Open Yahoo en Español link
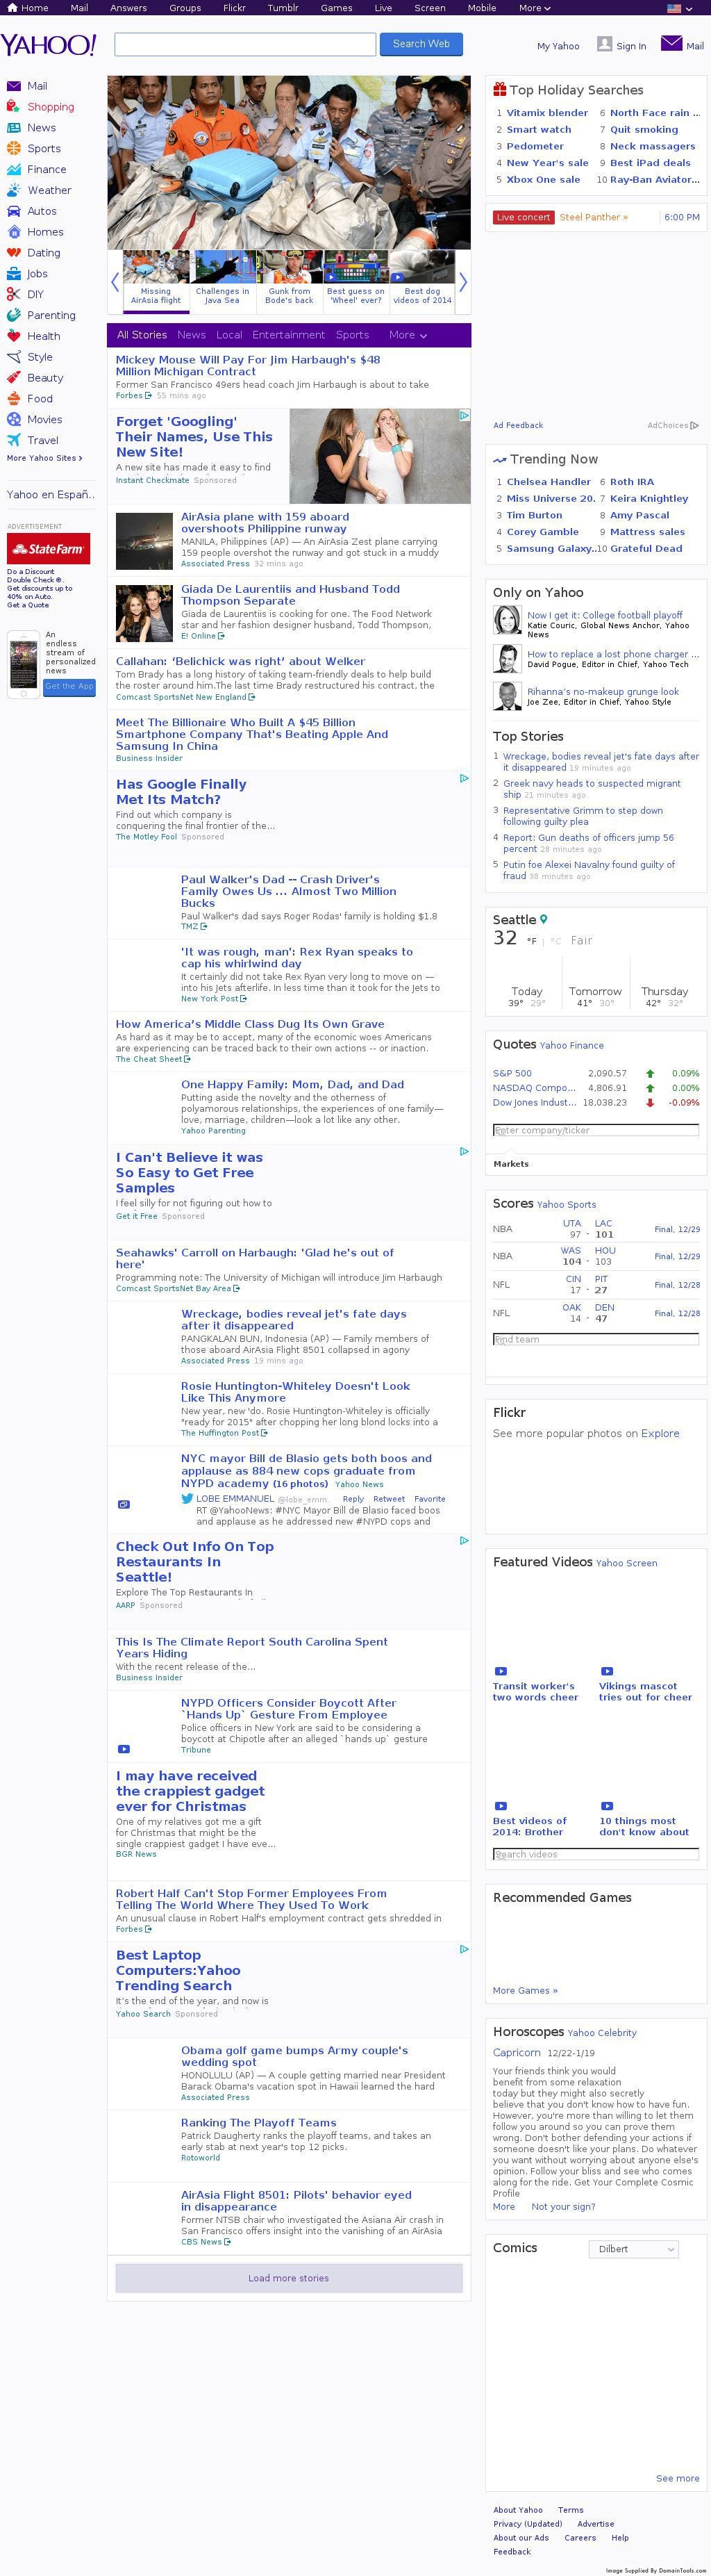 coord(50,494)
